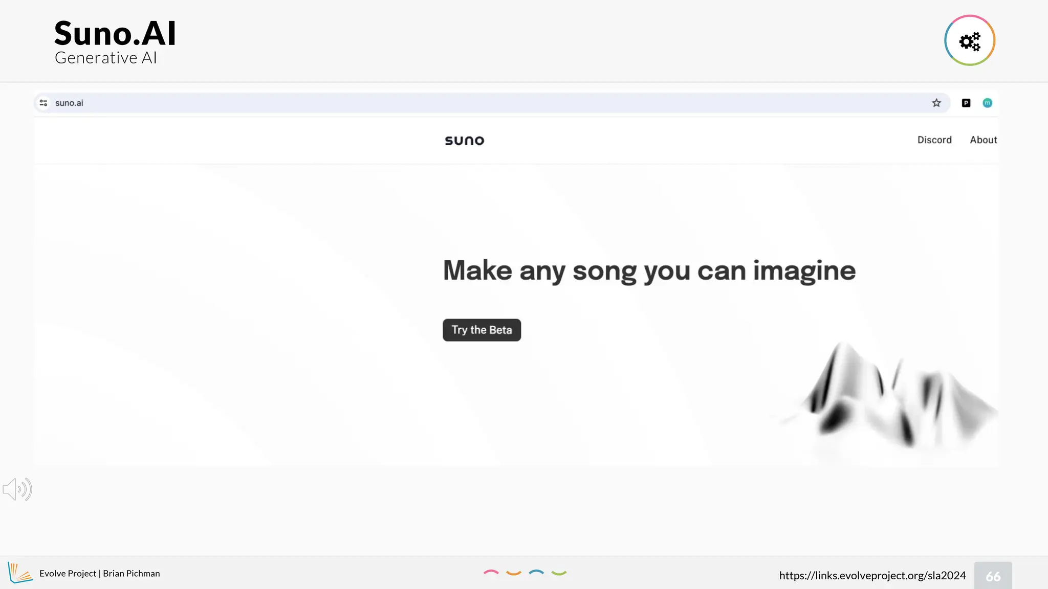Image resolution: width=1048 pixels, height=589 pixels.
Task: Click the suno.ai address bar field
Action: pos(492,103)
